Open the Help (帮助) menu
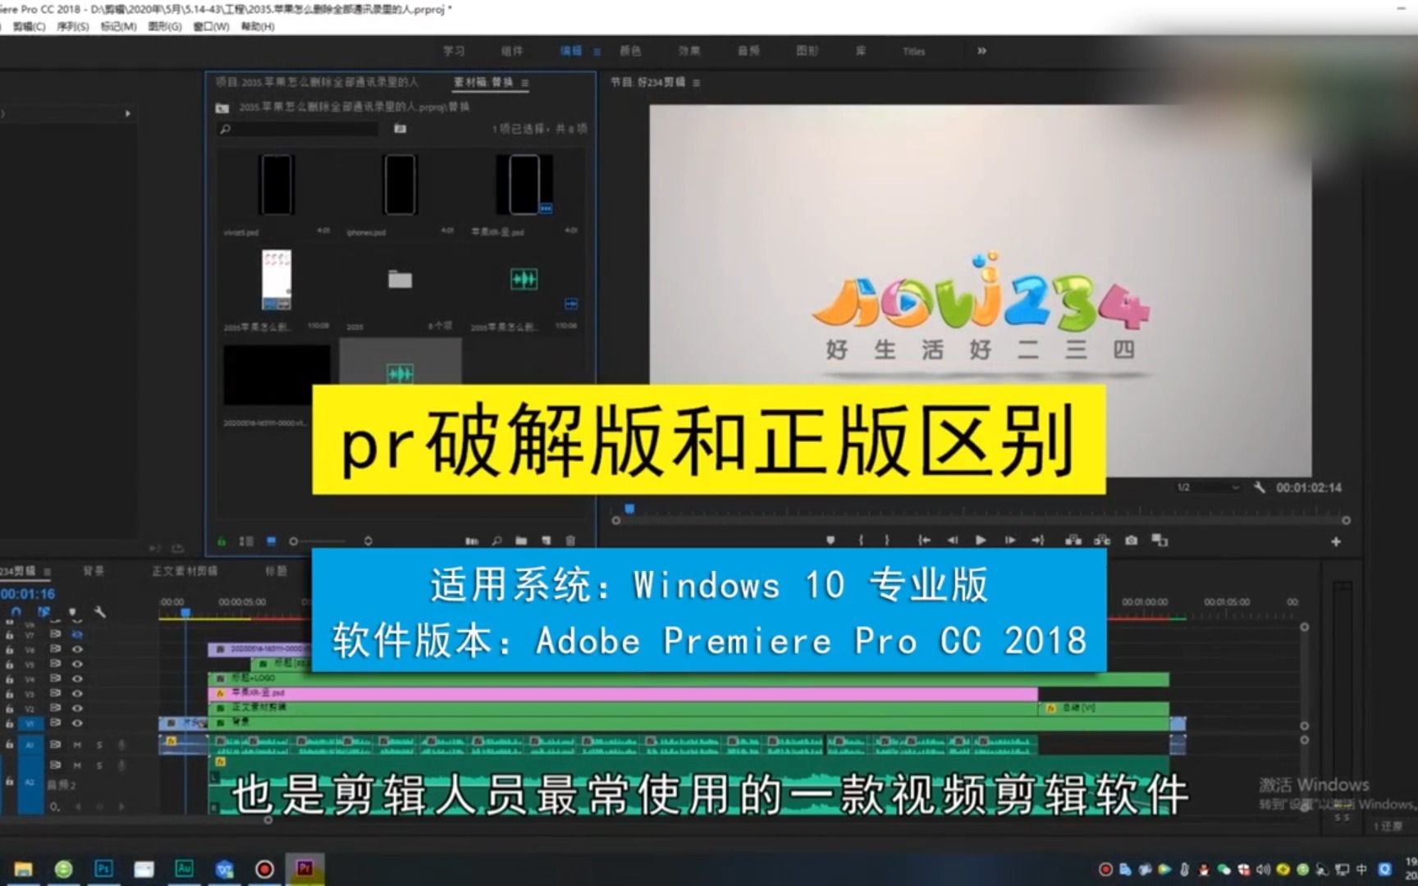The image size is (1418, 886). point(258,26)
